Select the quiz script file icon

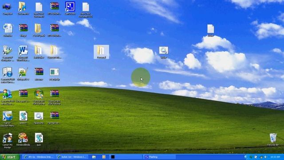tap(39, 139)
